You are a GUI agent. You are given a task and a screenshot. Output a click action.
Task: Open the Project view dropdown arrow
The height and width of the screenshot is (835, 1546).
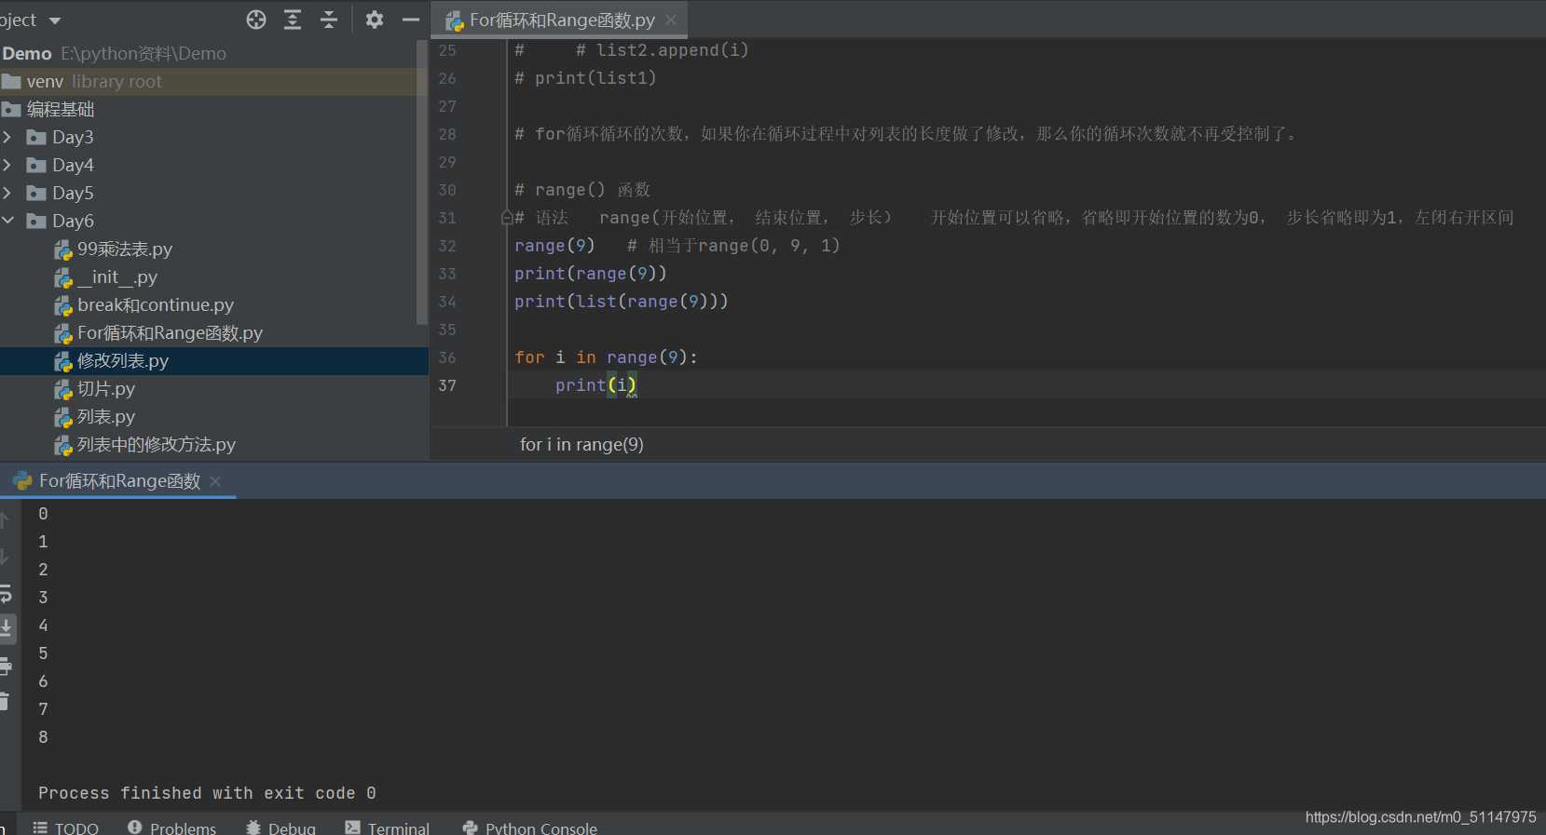(x=55, y=20)
